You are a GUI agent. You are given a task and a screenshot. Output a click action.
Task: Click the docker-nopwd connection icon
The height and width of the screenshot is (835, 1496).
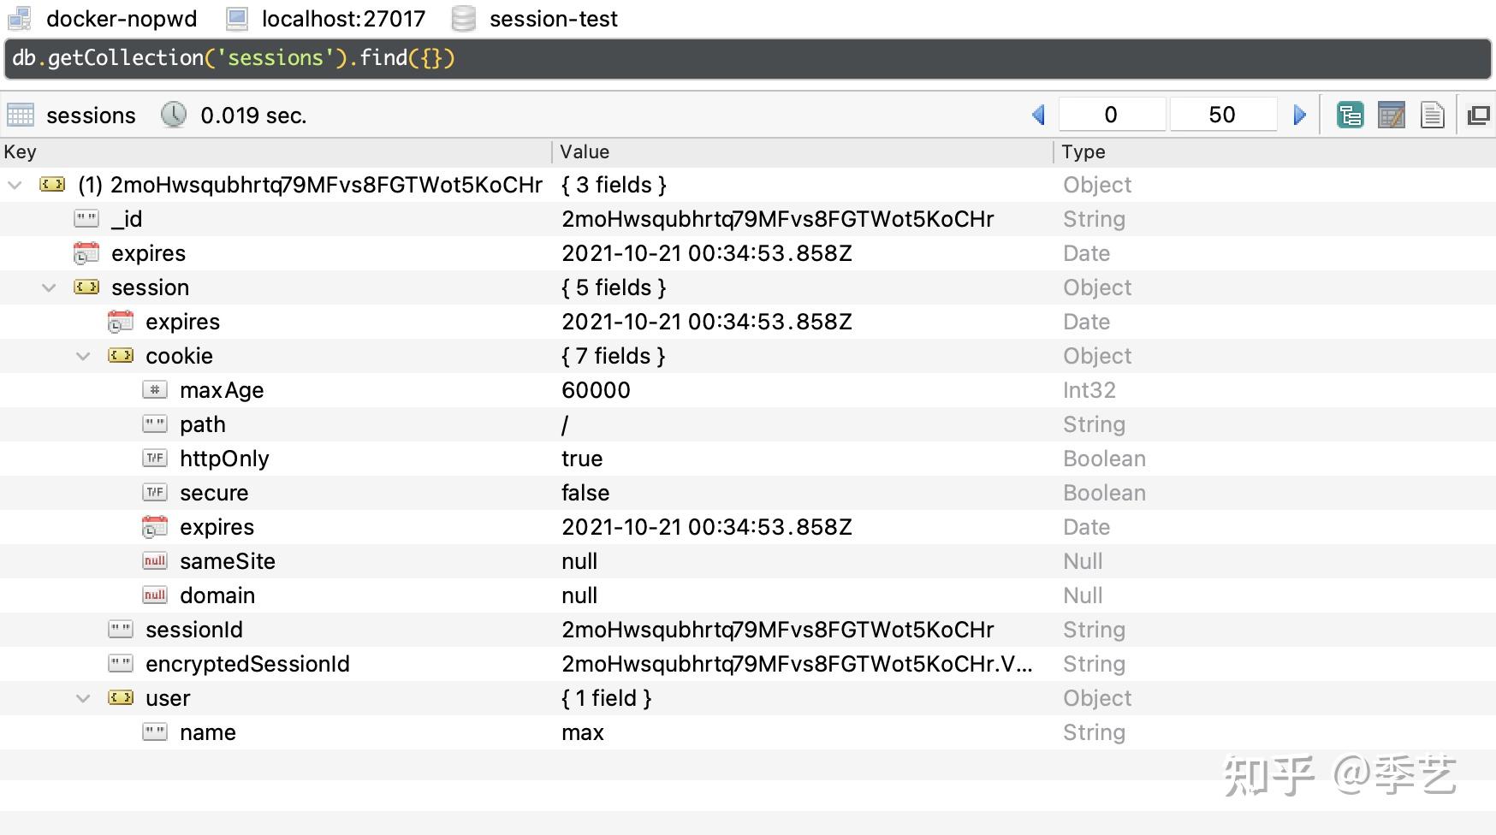[20, 19]
